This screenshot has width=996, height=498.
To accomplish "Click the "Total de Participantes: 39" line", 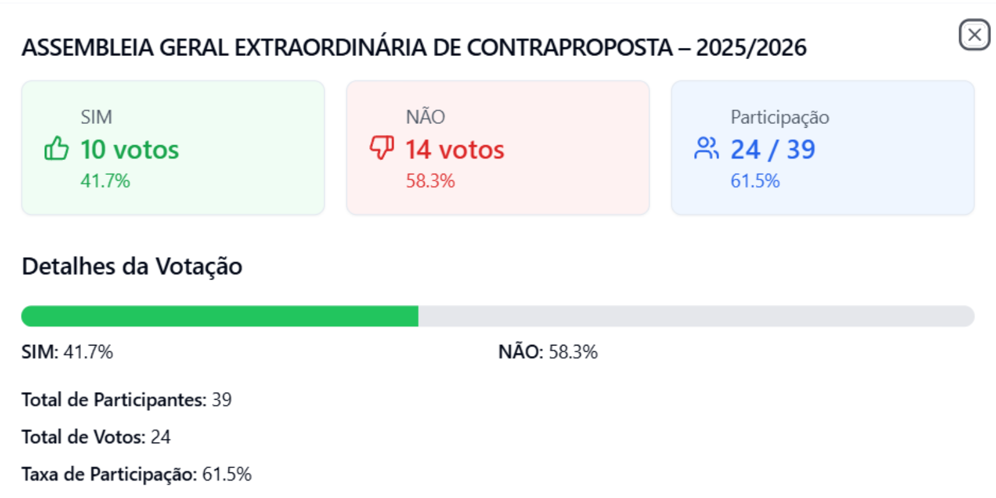I will click(x=127, y=400).
